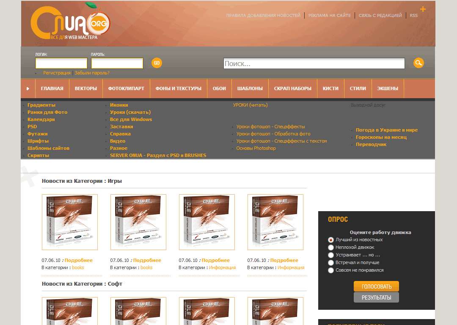Open РЕКЛАМА НА САЙТЕ header link
The image size is (457, 325).
[x=329, y=16]
